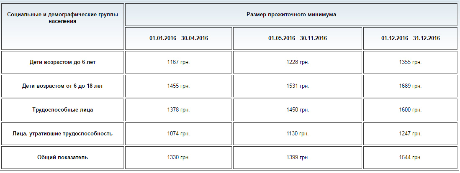
Task: Click the 'Общий показатель' row label
Action: tap(62, 158)
